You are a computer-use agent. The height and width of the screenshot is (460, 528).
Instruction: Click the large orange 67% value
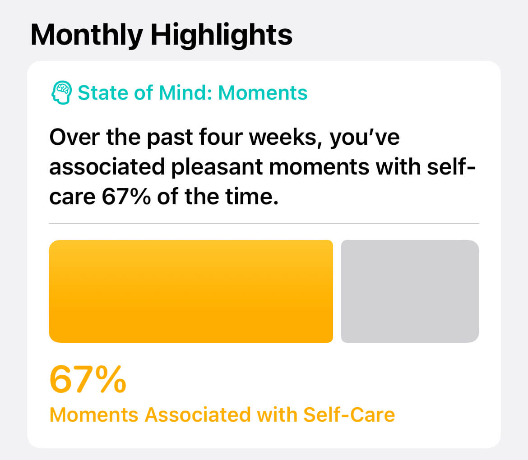pos(88,380)
